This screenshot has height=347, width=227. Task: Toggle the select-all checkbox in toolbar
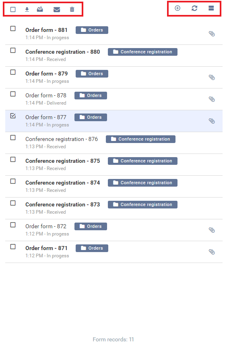(13, 9)
